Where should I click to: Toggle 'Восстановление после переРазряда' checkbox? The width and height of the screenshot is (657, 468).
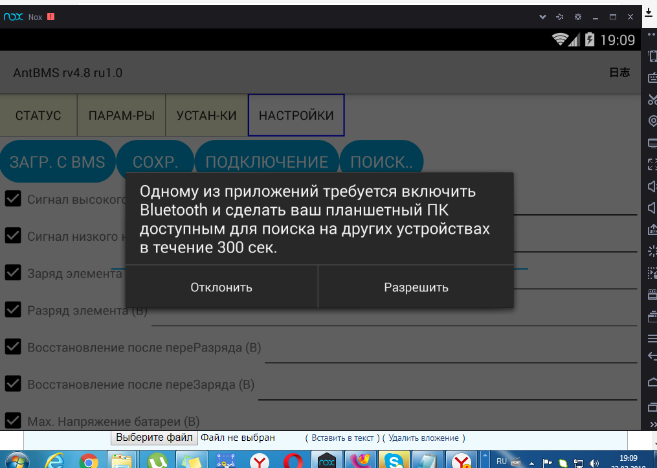(13, 347)
